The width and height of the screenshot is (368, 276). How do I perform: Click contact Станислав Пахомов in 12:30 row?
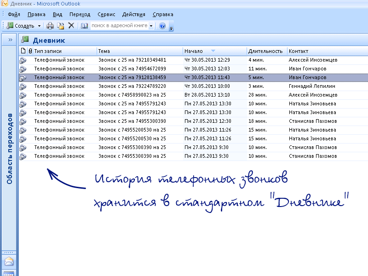[x=313, y=121]
